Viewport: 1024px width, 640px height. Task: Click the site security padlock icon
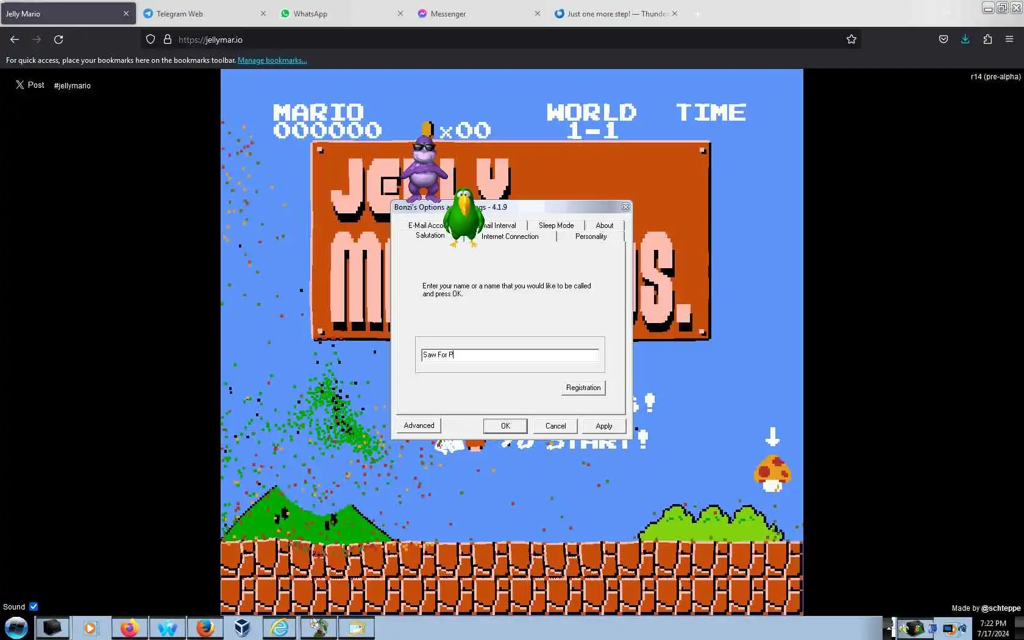[x=168, y=40]
